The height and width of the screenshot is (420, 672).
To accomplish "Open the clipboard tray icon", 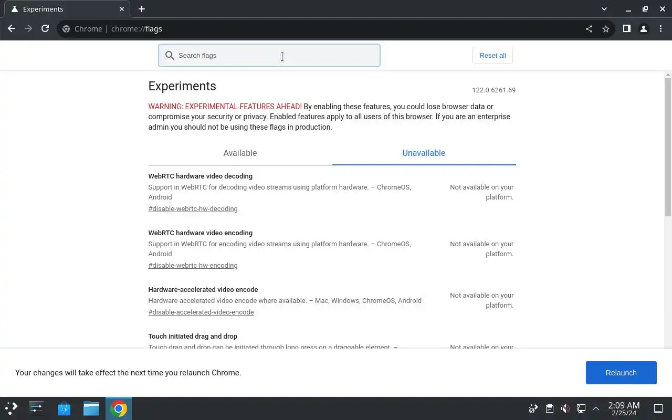I will pos(549,408).
